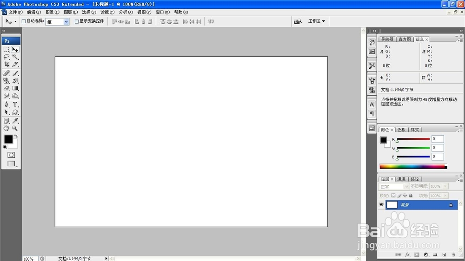Open the 滤镜 menu

coord(107,12)
